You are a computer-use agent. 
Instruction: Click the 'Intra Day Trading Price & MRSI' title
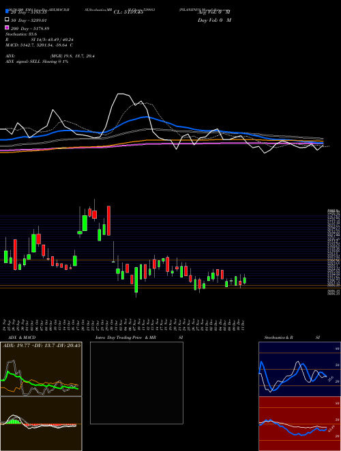coord(140,338)
